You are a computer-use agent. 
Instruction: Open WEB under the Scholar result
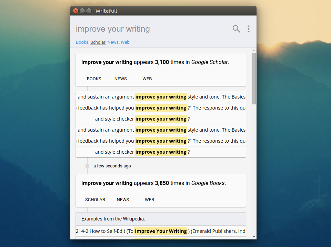click(x=147, y=79)
